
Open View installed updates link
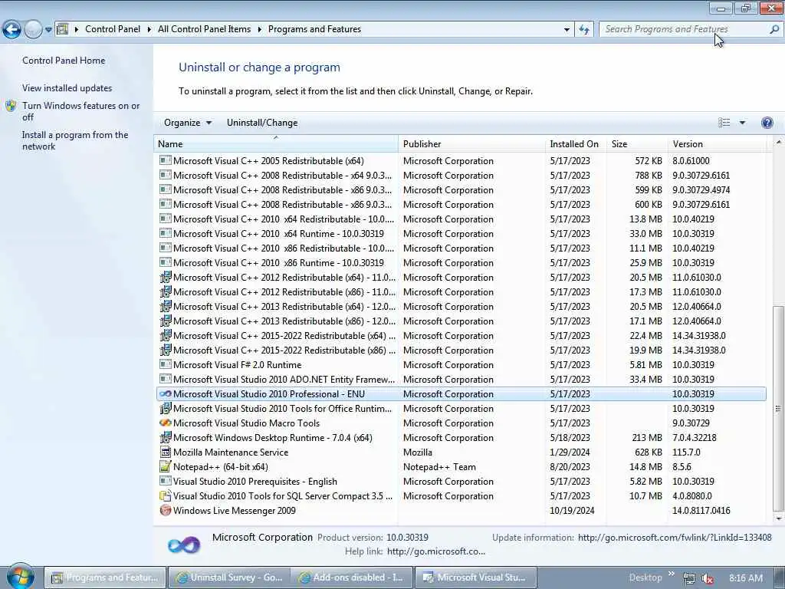67,88
